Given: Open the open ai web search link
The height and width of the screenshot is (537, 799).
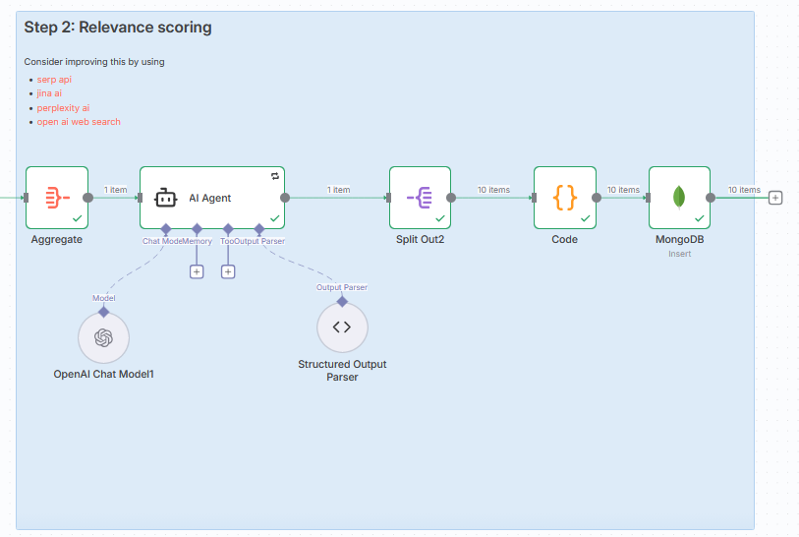Looking at the screenshot, I should click(79, 122).
